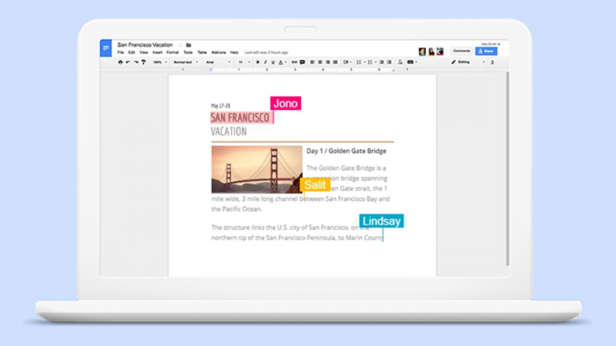Click the third collaborator avatar
Image resolution: width=616 pixels, height=346 pixels.
[x=440, y=52]
